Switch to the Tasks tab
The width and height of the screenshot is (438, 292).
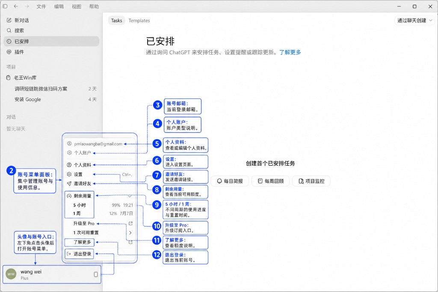[116, 21]
